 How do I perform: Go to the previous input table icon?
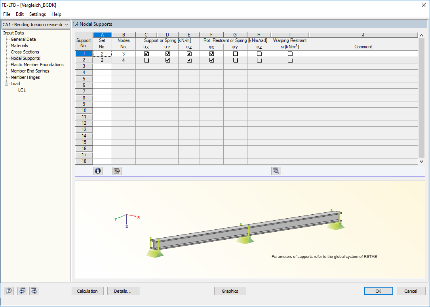tap(22, 291)
